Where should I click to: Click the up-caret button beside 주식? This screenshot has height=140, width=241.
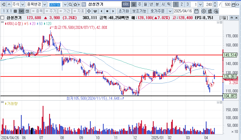(9, 4)
